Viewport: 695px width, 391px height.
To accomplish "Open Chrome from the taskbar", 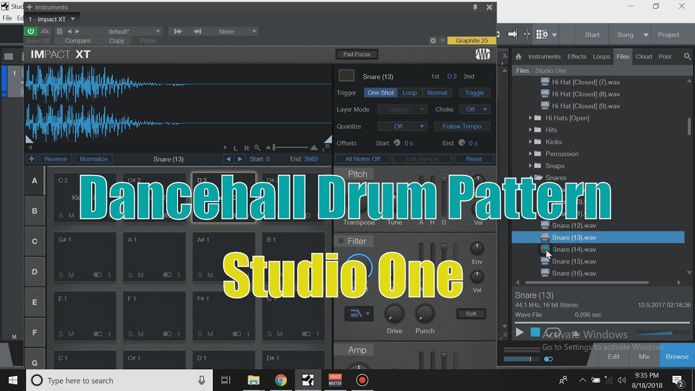I will click(281, 381).
